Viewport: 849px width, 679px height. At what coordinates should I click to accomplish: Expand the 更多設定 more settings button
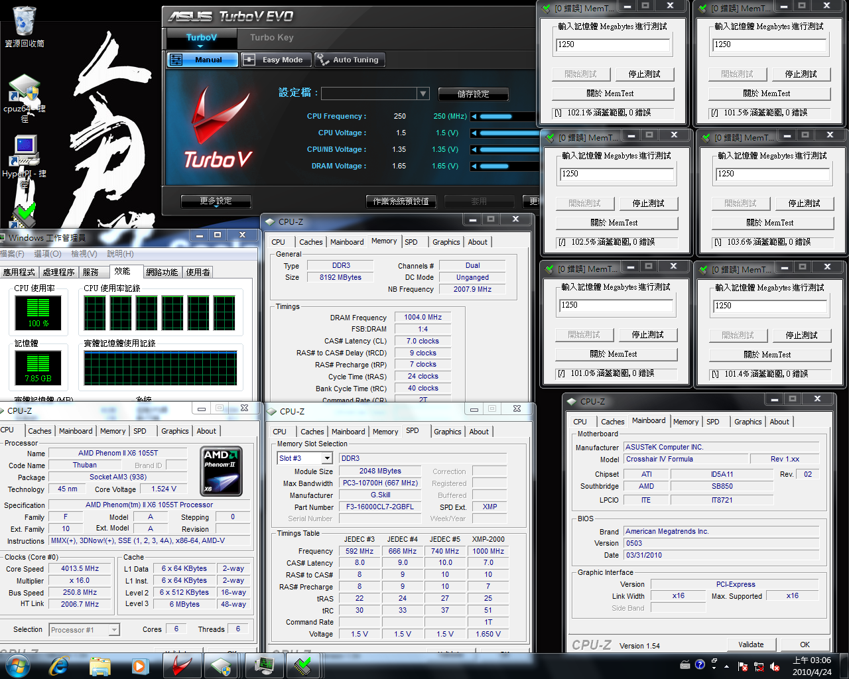pos(216,201)
